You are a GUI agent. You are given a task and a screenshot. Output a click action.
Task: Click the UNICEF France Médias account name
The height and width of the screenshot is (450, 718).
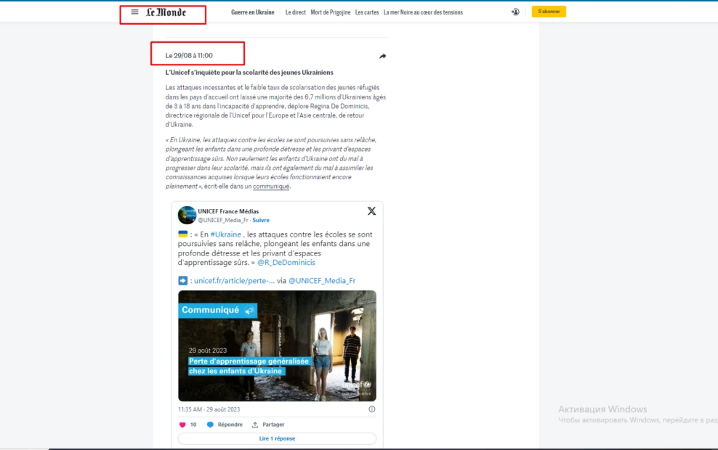(x=228, y=211)
